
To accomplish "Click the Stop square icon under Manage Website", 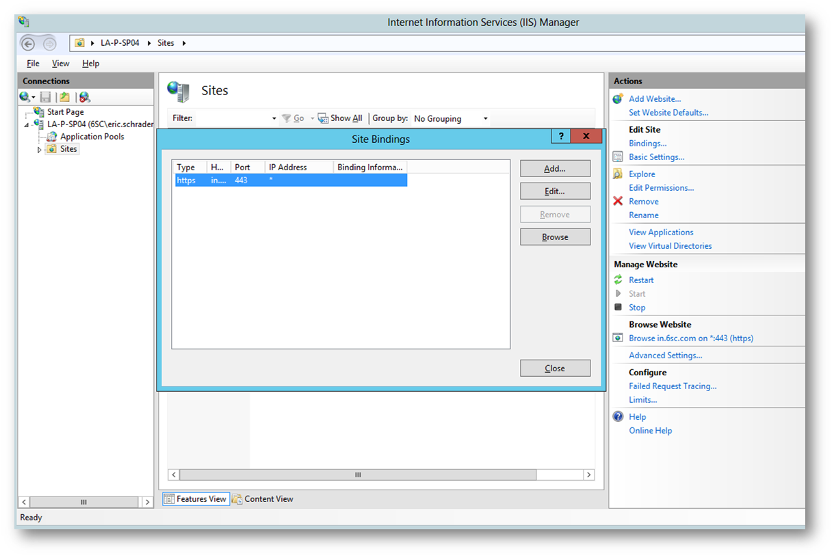I will (x=618, y=307).
